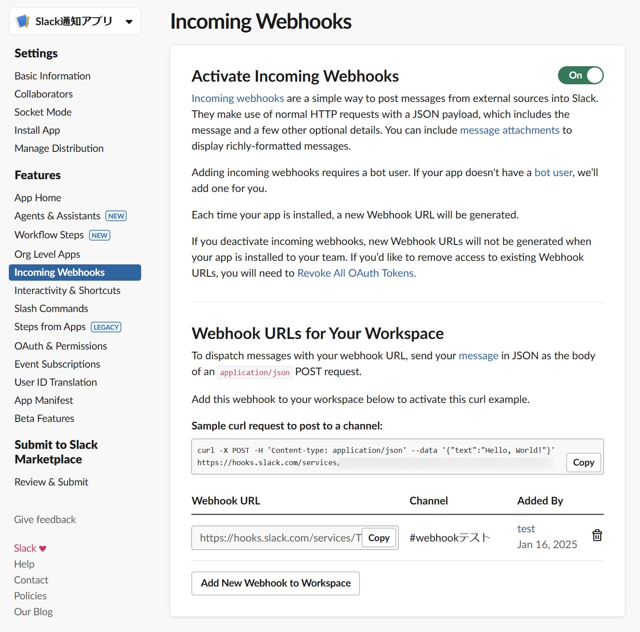Screen dimensions: 640x632
Task: Open OAuth & Permissions in sidebar
Action: 61,346
